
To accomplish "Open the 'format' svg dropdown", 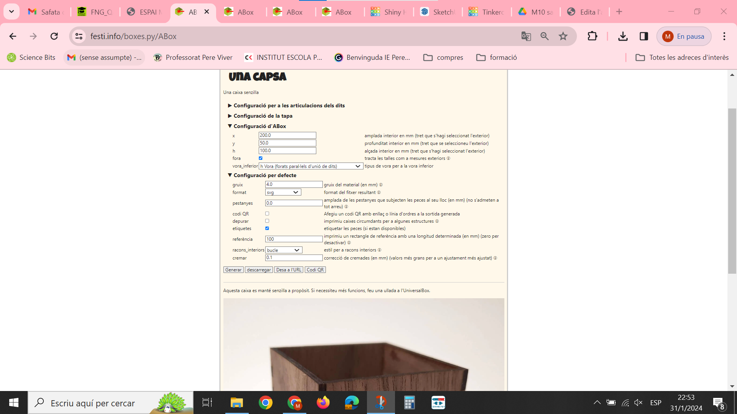I will click(283, 192).
